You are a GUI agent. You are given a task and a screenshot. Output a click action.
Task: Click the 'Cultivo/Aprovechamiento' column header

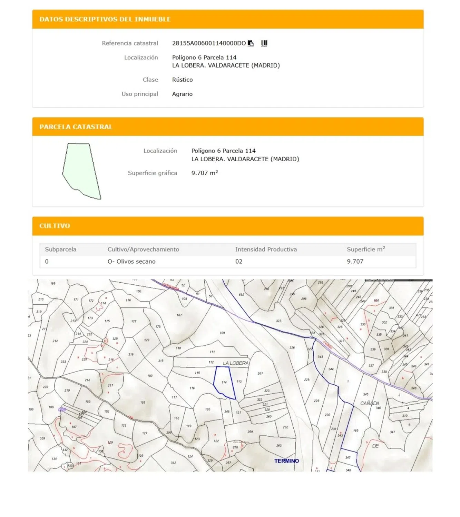pos(143,249)
